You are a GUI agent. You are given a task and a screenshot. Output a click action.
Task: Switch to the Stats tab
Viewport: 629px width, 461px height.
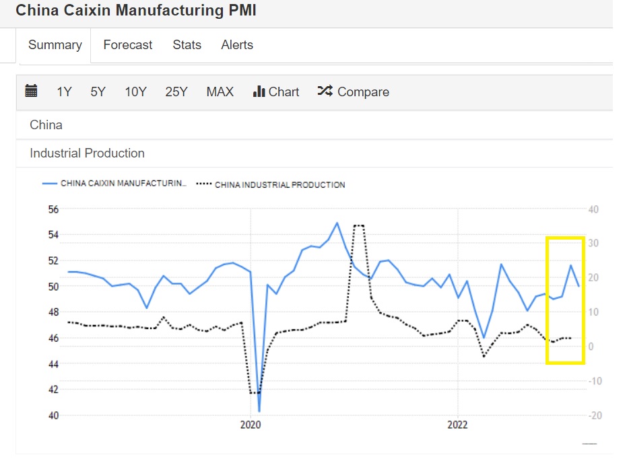pos(187,44)
